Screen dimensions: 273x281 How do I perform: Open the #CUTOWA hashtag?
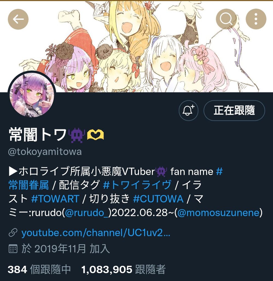[158, 199]
